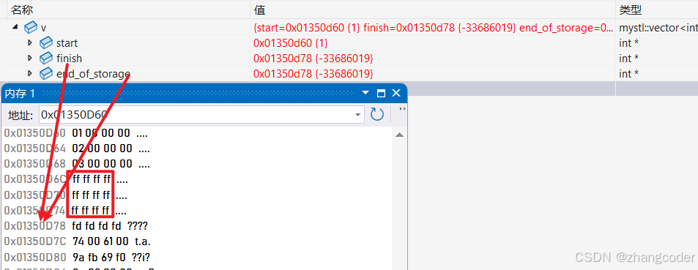Select the v summary value cell
The height and width of the screenshot is (270, 698).
(x=433, y=28)
